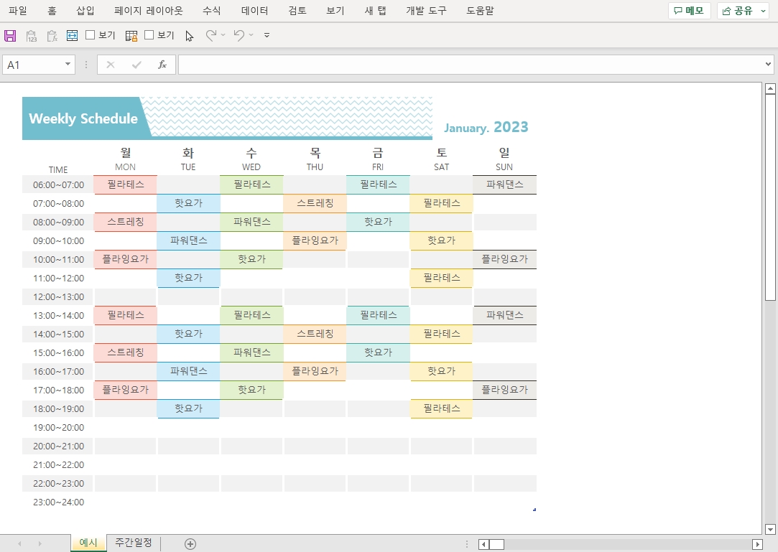The height and width of the screenshot is (552, 778).
Task: Select Wednesday 08:00~09:00 파워댄스 cell
Action: 252,222
